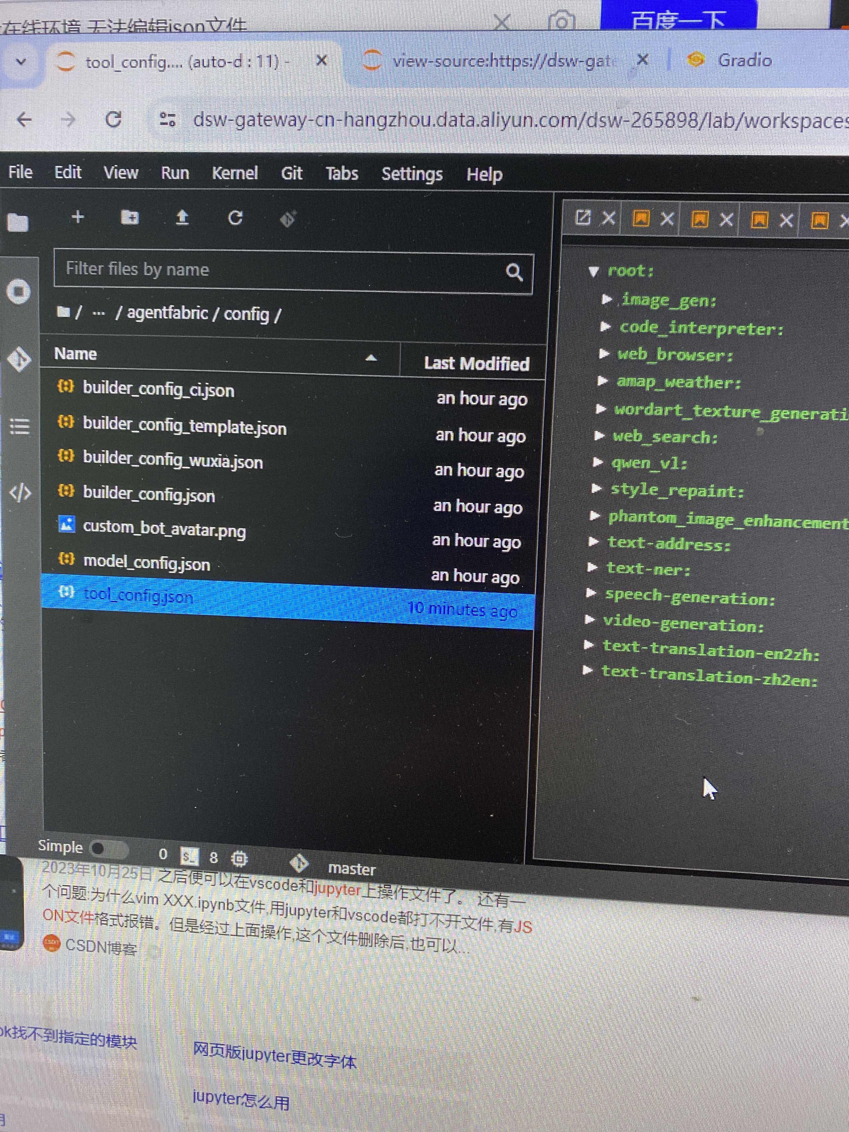
Task: Sort files by Name column
Action: [x=220, y=355]
